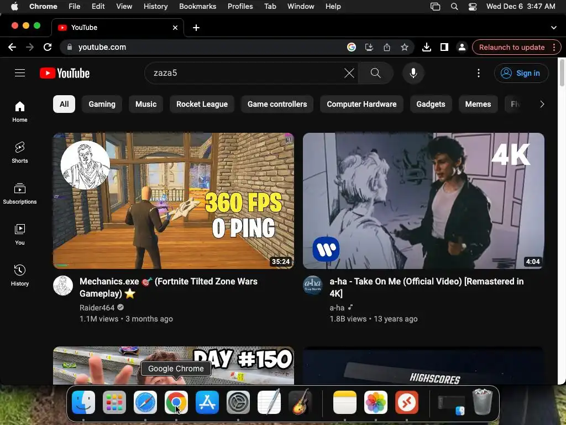Screen dimensions: 566x425
Task: Go to Home in the sidebar
Action: click(20, 112)
